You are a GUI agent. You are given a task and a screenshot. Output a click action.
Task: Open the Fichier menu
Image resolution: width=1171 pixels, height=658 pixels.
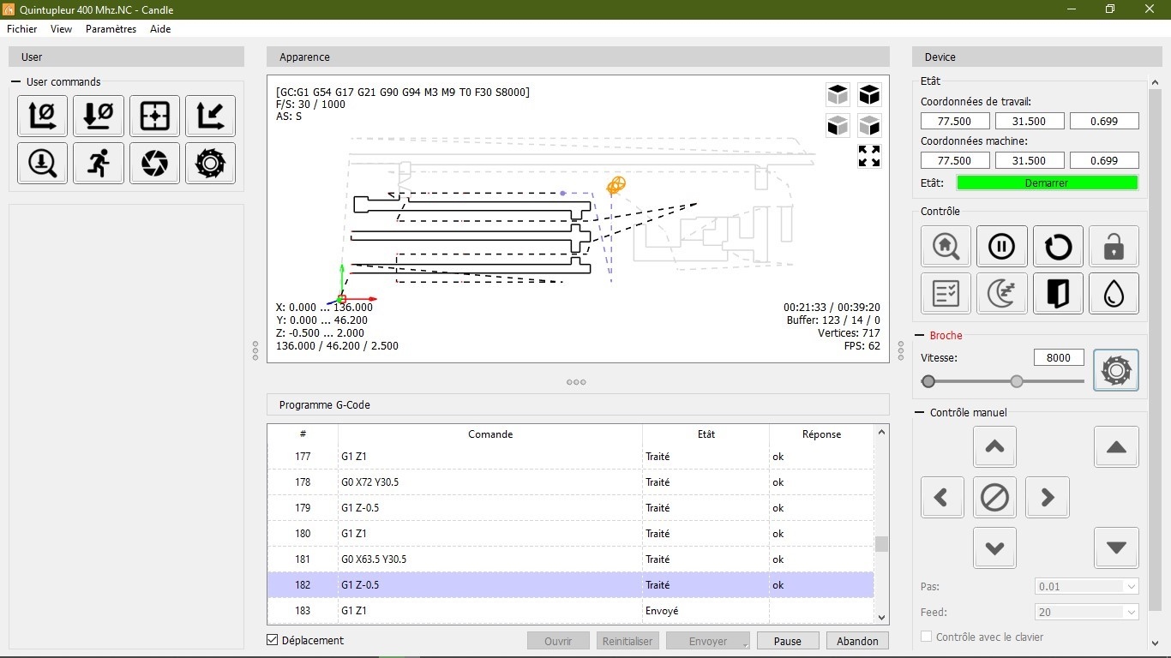[22, 29]
